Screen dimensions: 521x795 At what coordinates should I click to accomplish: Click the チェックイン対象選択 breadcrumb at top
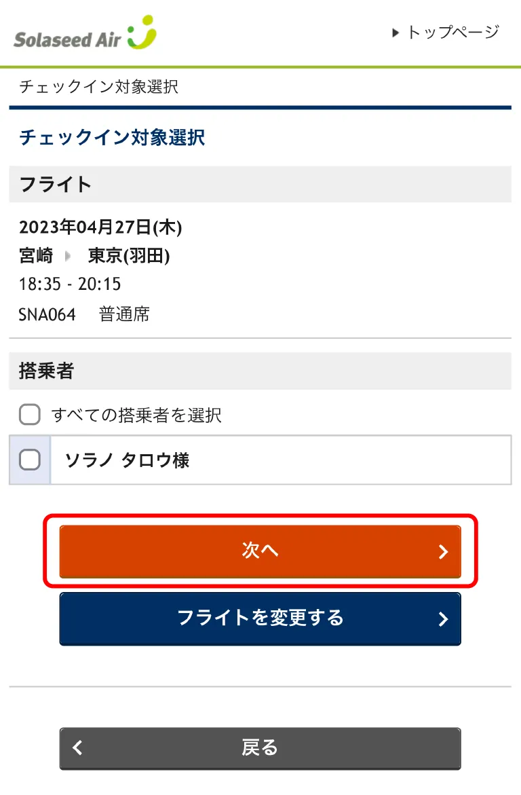(98, 87)
